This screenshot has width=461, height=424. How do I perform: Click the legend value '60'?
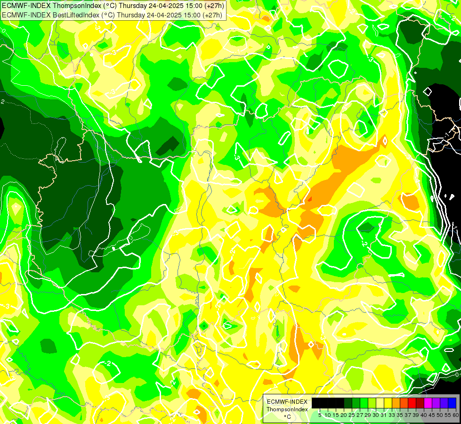tap(456, 415)
